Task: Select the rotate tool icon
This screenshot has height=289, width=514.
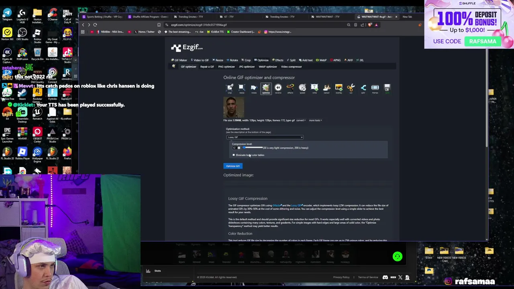Action: pos(254,88)
